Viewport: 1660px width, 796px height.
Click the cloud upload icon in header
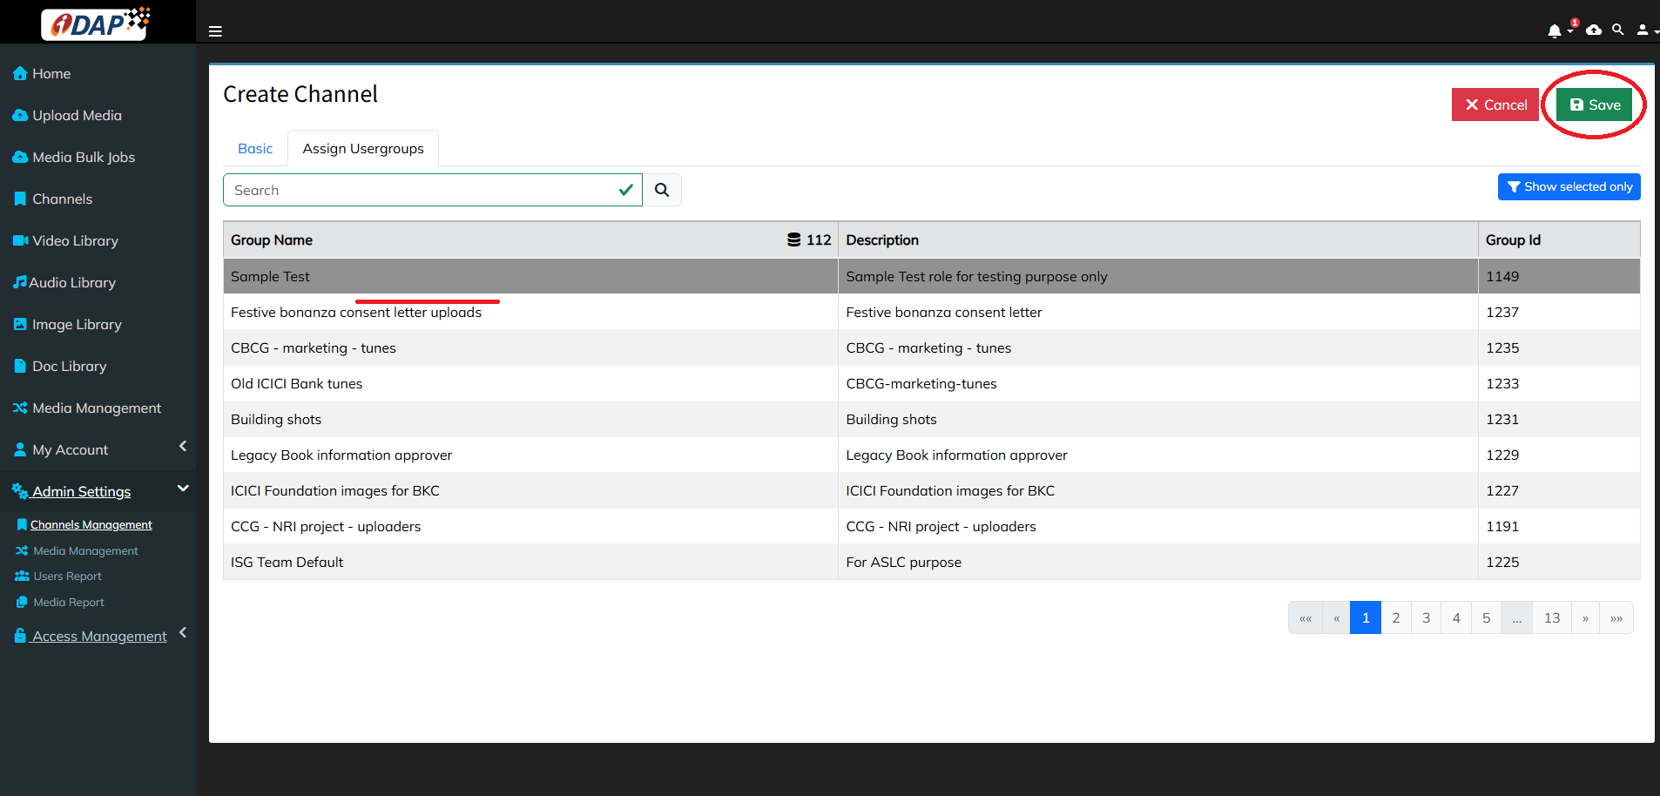point(1594,30)
